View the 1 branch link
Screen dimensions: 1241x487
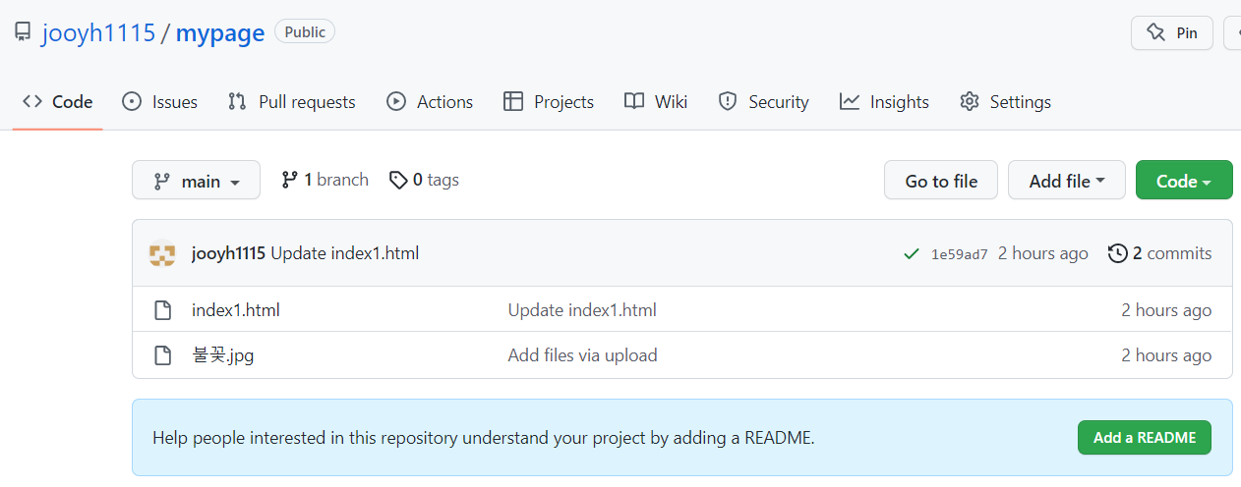(x=325, y=180)
